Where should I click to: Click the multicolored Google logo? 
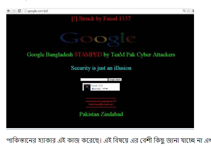pos(98,39)
